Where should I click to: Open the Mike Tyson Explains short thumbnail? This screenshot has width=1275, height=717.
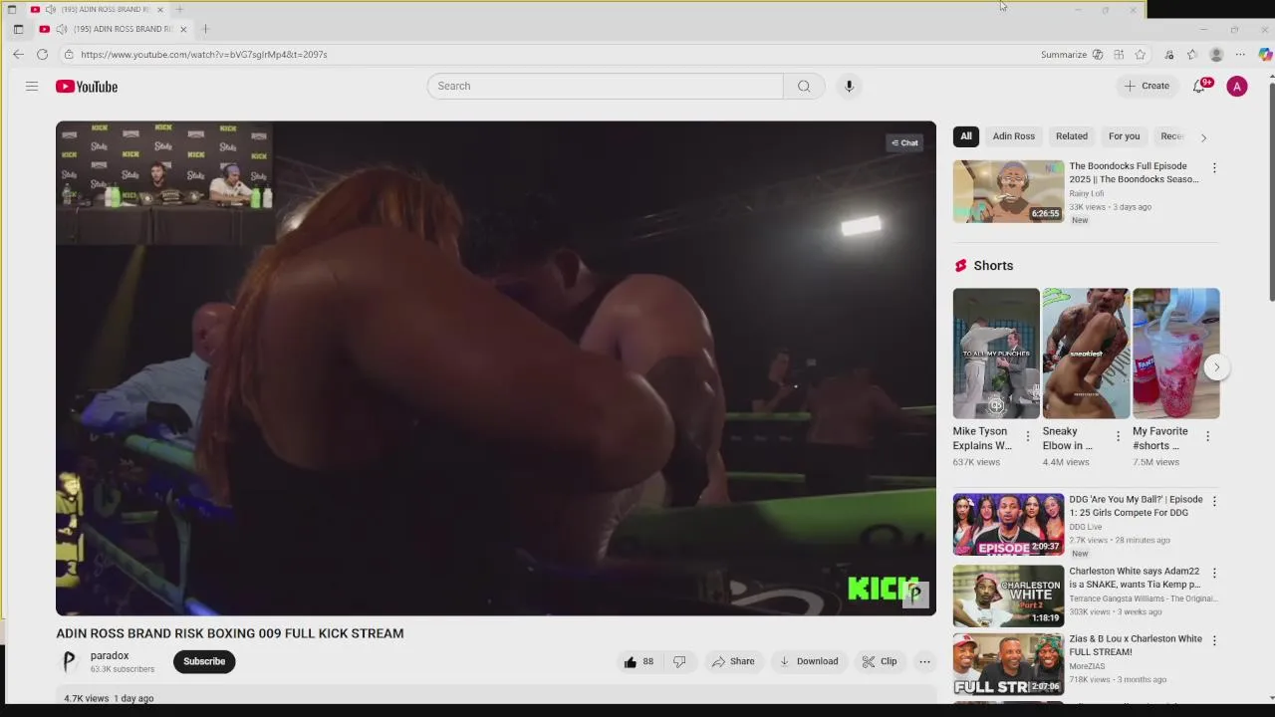(x=996, y=354)
